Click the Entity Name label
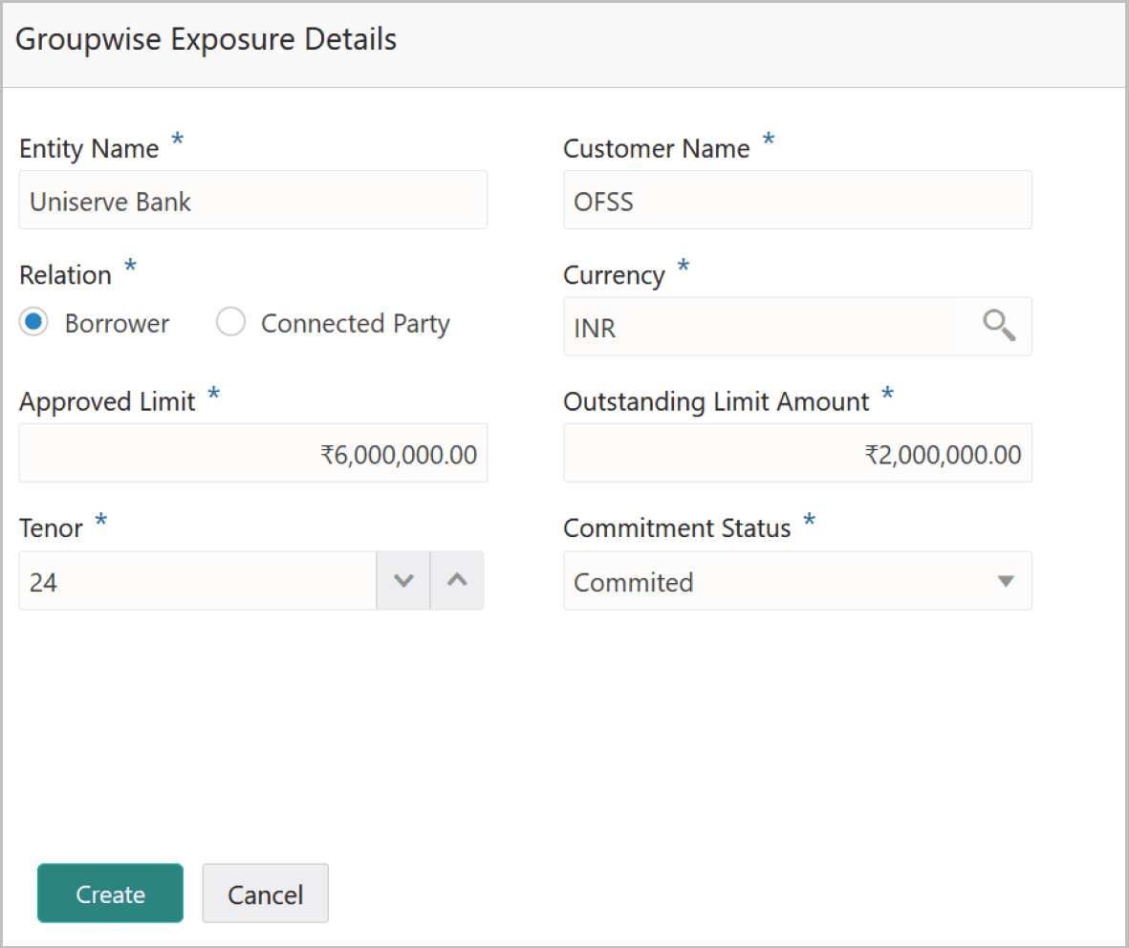Viewport: 1129px width, 948px height. pos(89,149)
